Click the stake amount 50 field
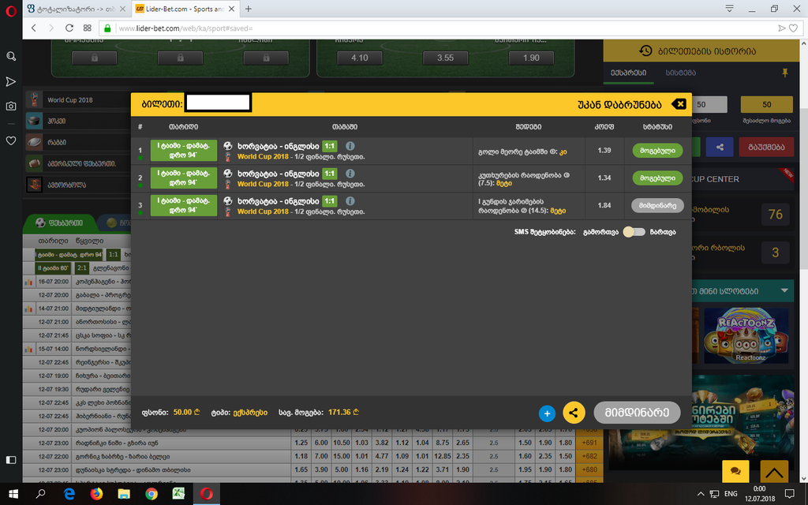Screen dimensions: 808x505 pos(709,105)
